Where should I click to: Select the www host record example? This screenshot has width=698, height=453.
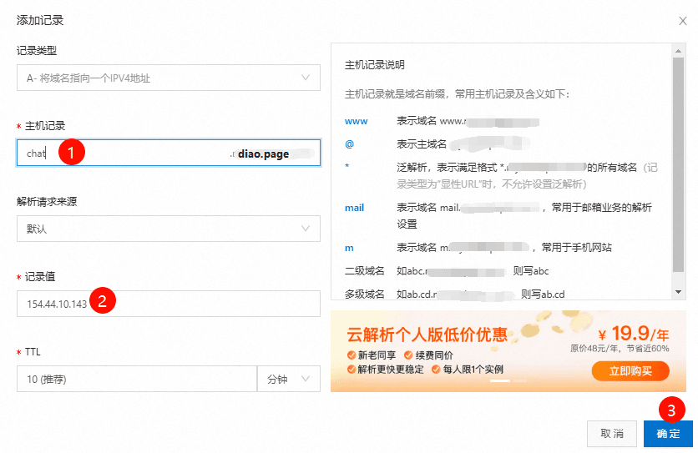(356, 121)
